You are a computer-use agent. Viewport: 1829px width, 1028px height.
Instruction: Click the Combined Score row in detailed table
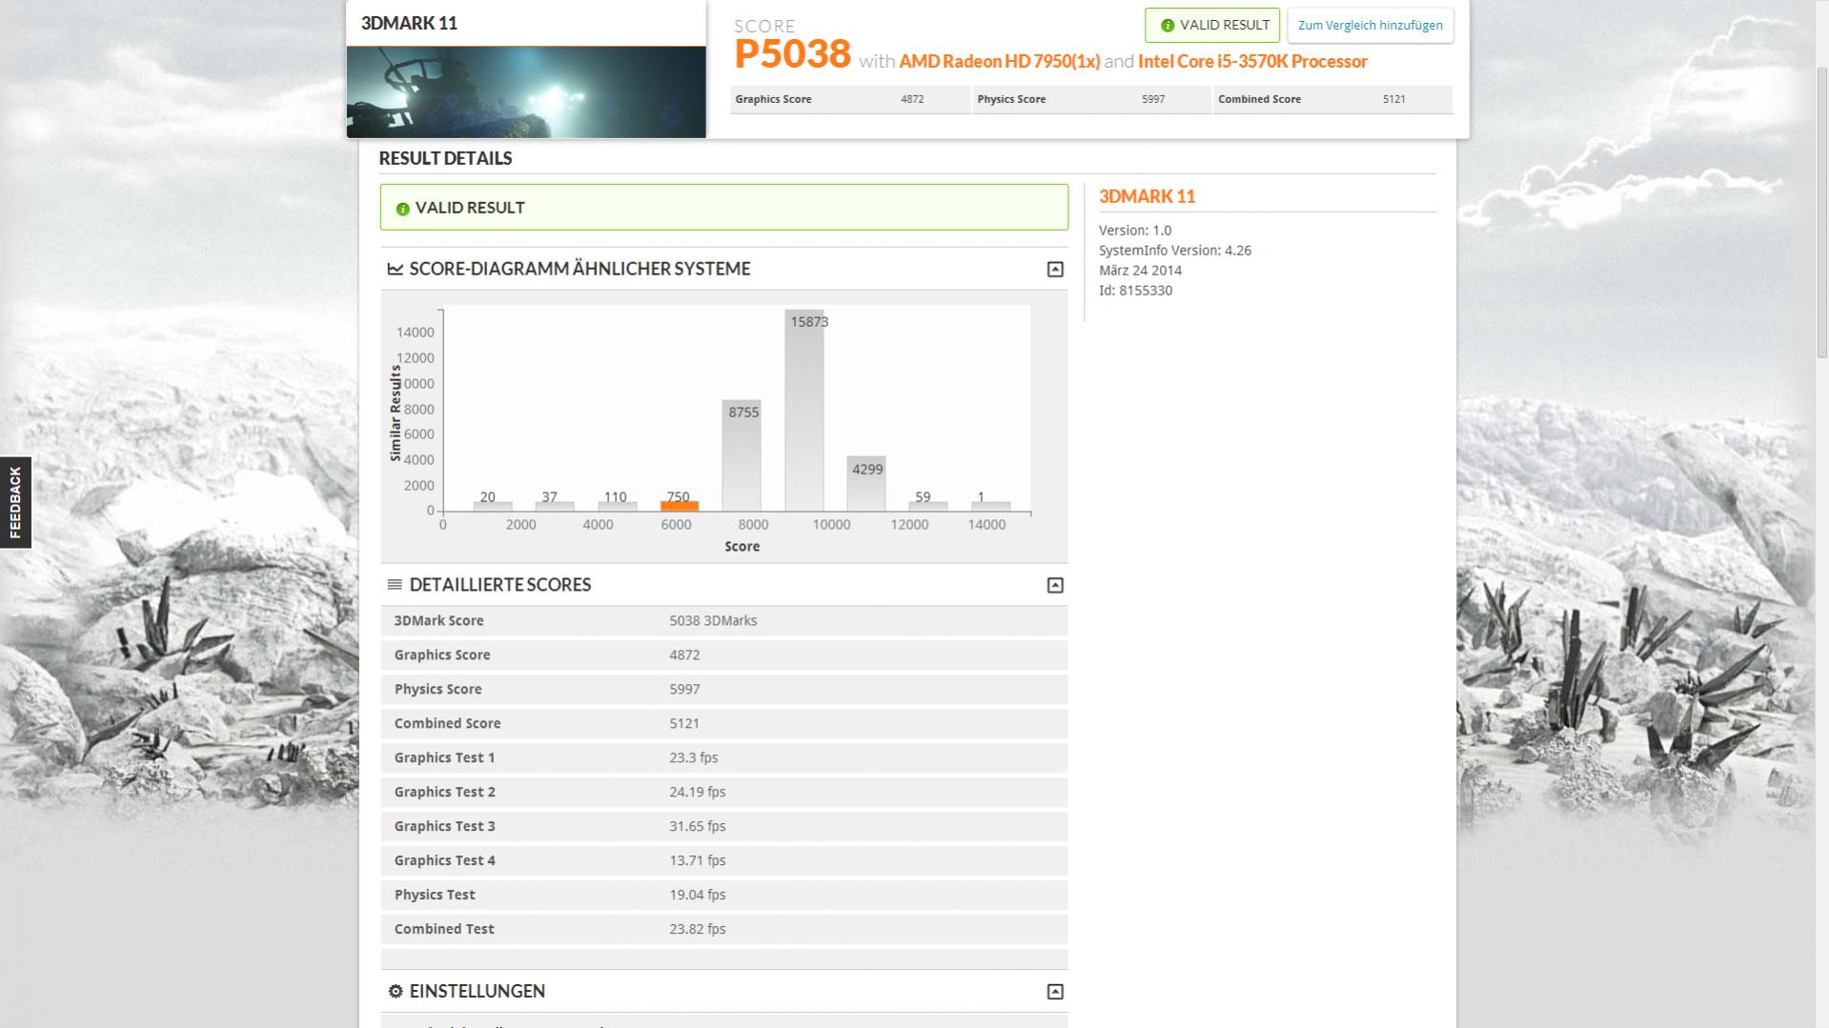pos(723,723)
